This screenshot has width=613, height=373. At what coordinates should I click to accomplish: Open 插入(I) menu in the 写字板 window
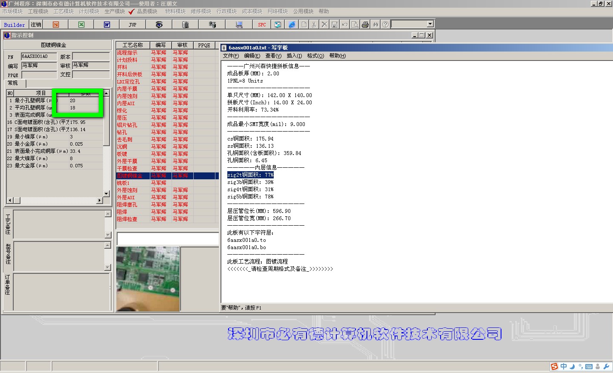(294, 56)
